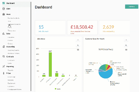Click the F-Gas cylinder icon
The width and height of the screenshot is (139, 92).
tap(4, 73)
